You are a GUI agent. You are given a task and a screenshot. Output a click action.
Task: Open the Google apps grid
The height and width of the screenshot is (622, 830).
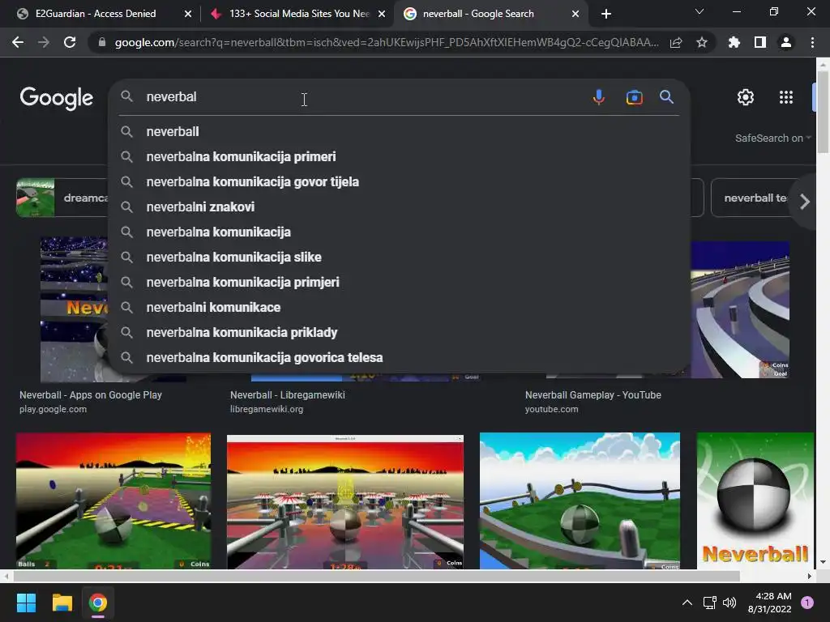click(786, 97)
